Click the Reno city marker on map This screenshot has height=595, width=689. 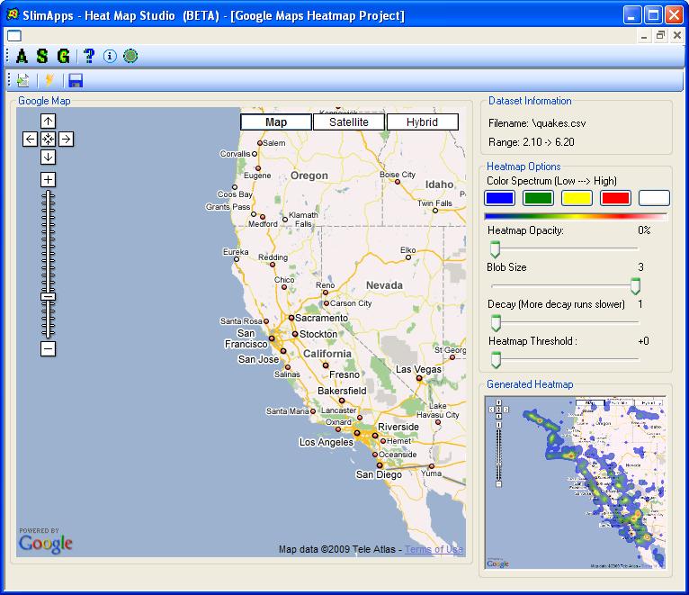(x=326, y=293)
